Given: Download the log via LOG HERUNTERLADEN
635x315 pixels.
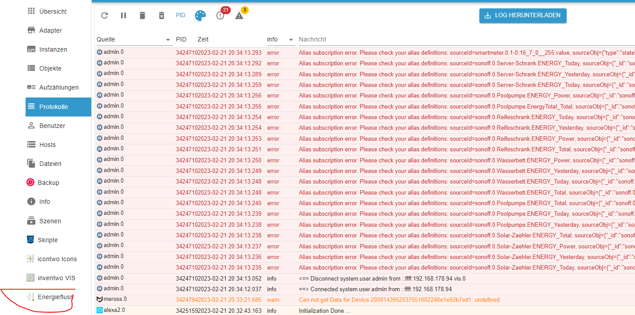Looking at the screenshot, I should 523,15.
